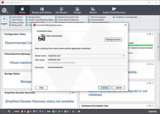Click the blue information alerts icon
160x114 pixels.
pyautogui.click(x=40, y=112)
